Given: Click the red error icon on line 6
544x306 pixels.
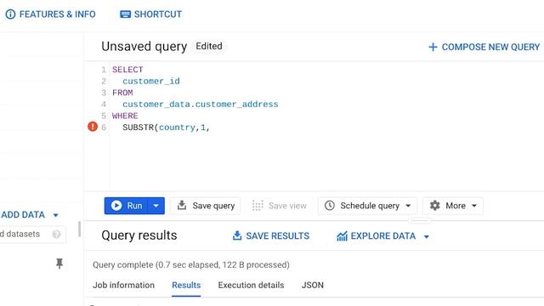Looking at the screenshot, I should (x=93, y=127).
